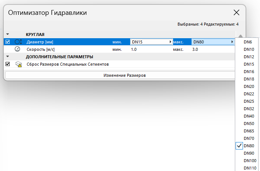260x171 pixels.
Task: Choose DN32 as max diameter
Action: tap(247, 109)
